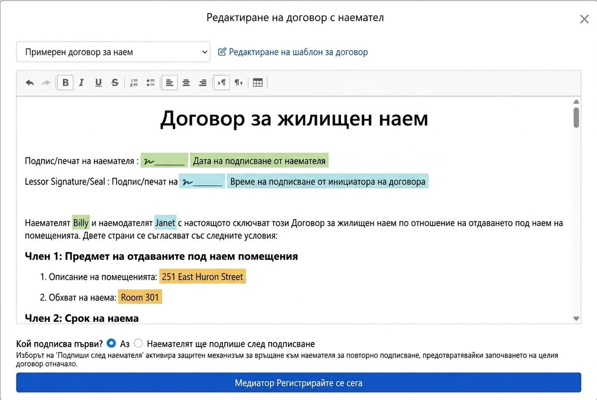
Task: Click the Room 301 field
Action: click(140, 297)
